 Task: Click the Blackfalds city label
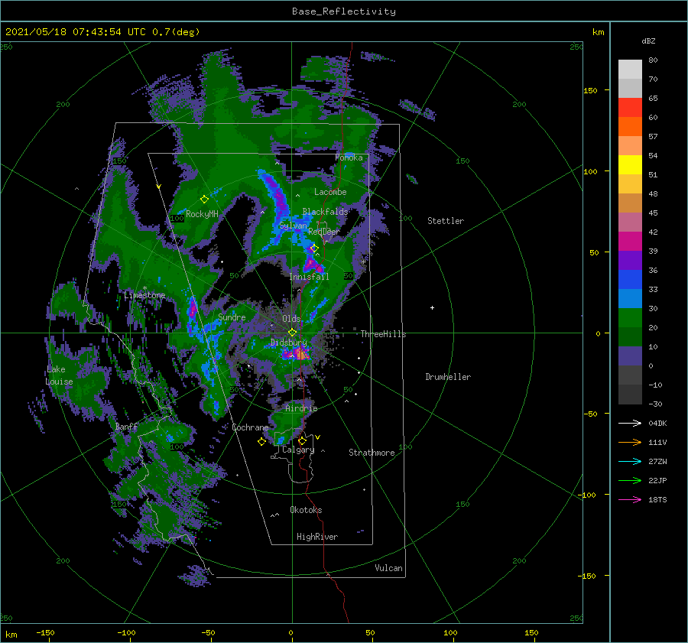[325, 212]
